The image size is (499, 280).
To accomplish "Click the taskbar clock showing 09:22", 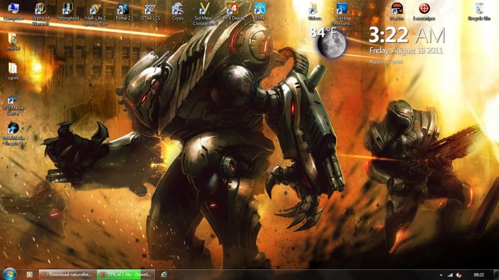I will 478,275.
